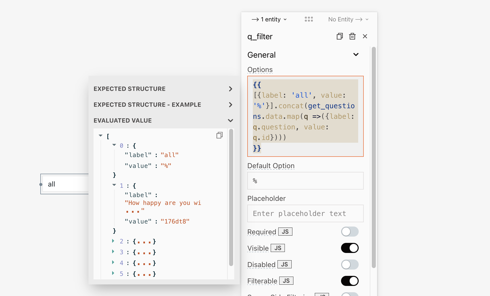The height and width of the screenshot is (296, 490).
Task: Click the drag handle dots icon
Action: pos(309,19)
